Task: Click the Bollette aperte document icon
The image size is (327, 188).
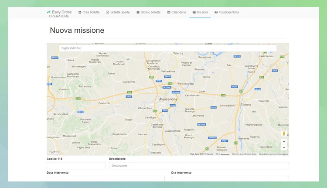Action: [x=108, y=12]
